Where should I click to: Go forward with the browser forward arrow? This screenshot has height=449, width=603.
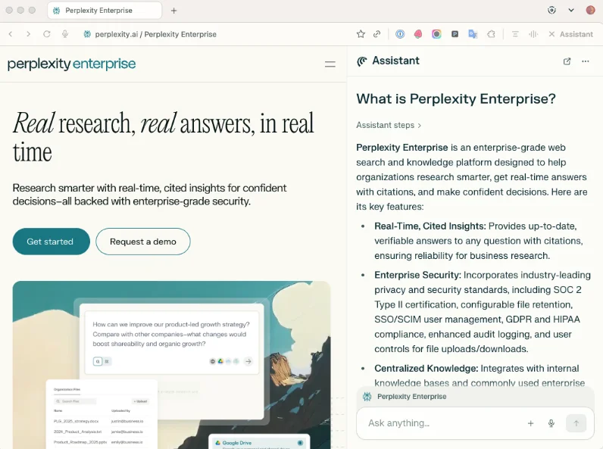pos(29,34)
